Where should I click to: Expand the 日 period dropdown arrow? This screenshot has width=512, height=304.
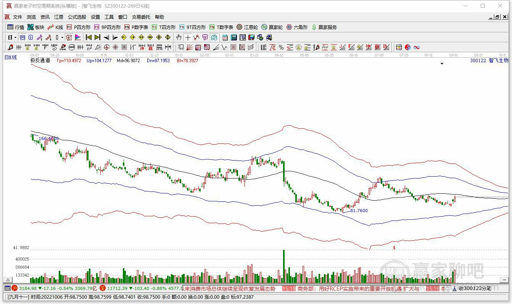pyautogui.click(x=15, y=37)
